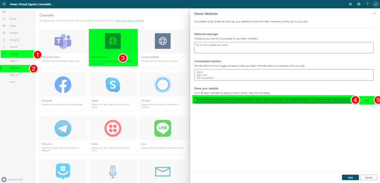
Task: Click the Test your bot label
Action: pos(15,180)
